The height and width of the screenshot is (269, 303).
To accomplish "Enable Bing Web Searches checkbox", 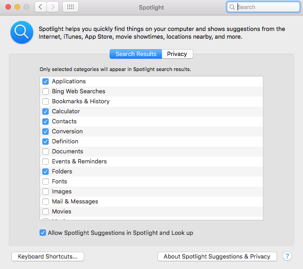I will [45, 91].
